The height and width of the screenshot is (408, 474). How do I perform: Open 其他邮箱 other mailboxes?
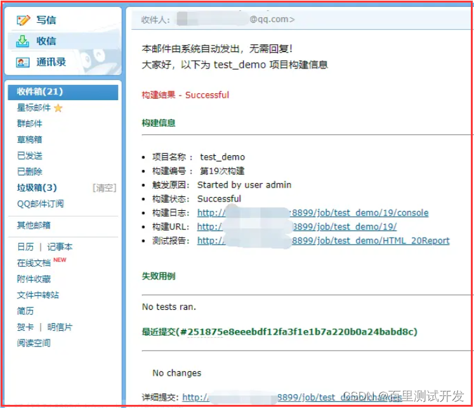pos(34,225)
